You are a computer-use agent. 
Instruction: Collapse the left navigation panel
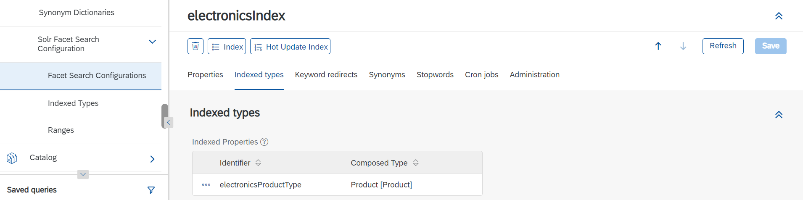[x=169, y=122]
